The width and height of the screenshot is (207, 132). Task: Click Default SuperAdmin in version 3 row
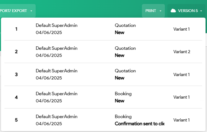56,71
